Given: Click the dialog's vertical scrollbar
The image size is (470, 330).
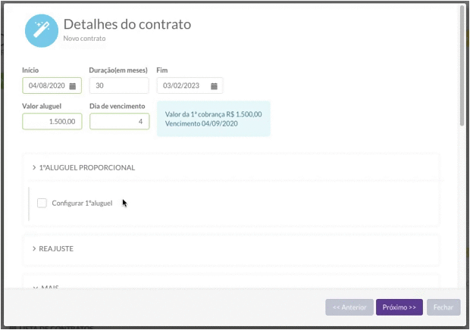Looking at the screenshot, I should tap(462, 76).
